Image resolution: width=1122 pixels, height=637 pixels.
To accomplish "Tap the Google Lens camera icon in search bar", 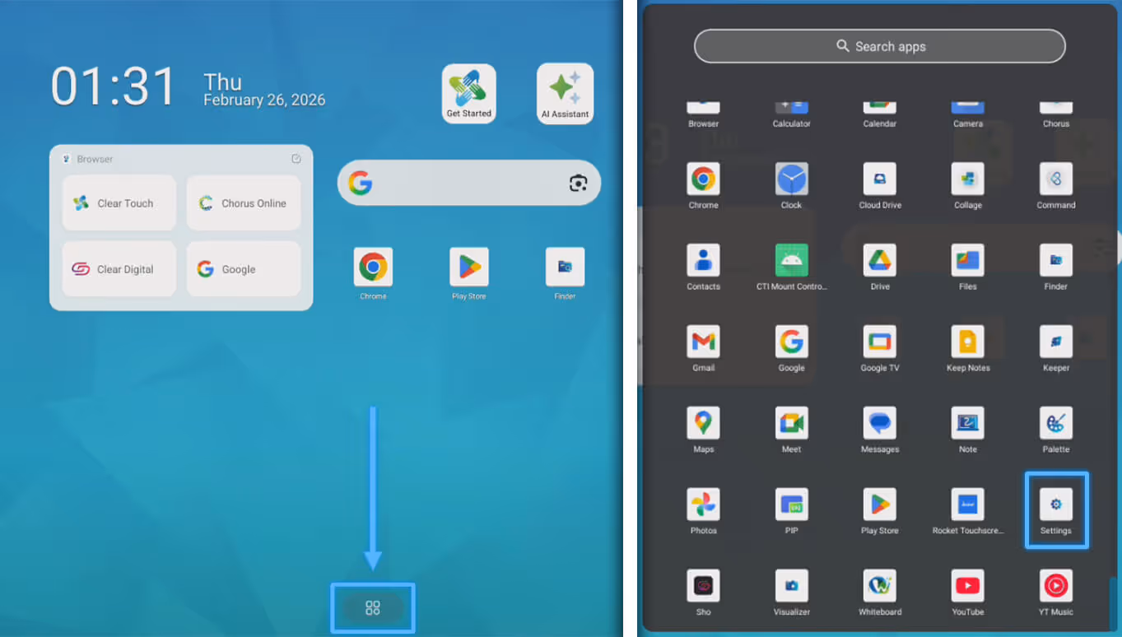I will (x=578, y=183).
